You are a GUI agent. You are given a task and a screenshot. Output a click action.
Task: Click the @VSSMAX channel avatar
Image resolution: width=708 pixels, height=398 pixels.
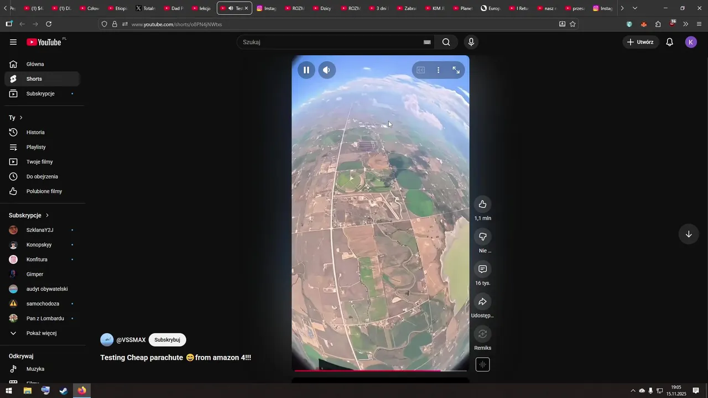(x=107, y=340)
